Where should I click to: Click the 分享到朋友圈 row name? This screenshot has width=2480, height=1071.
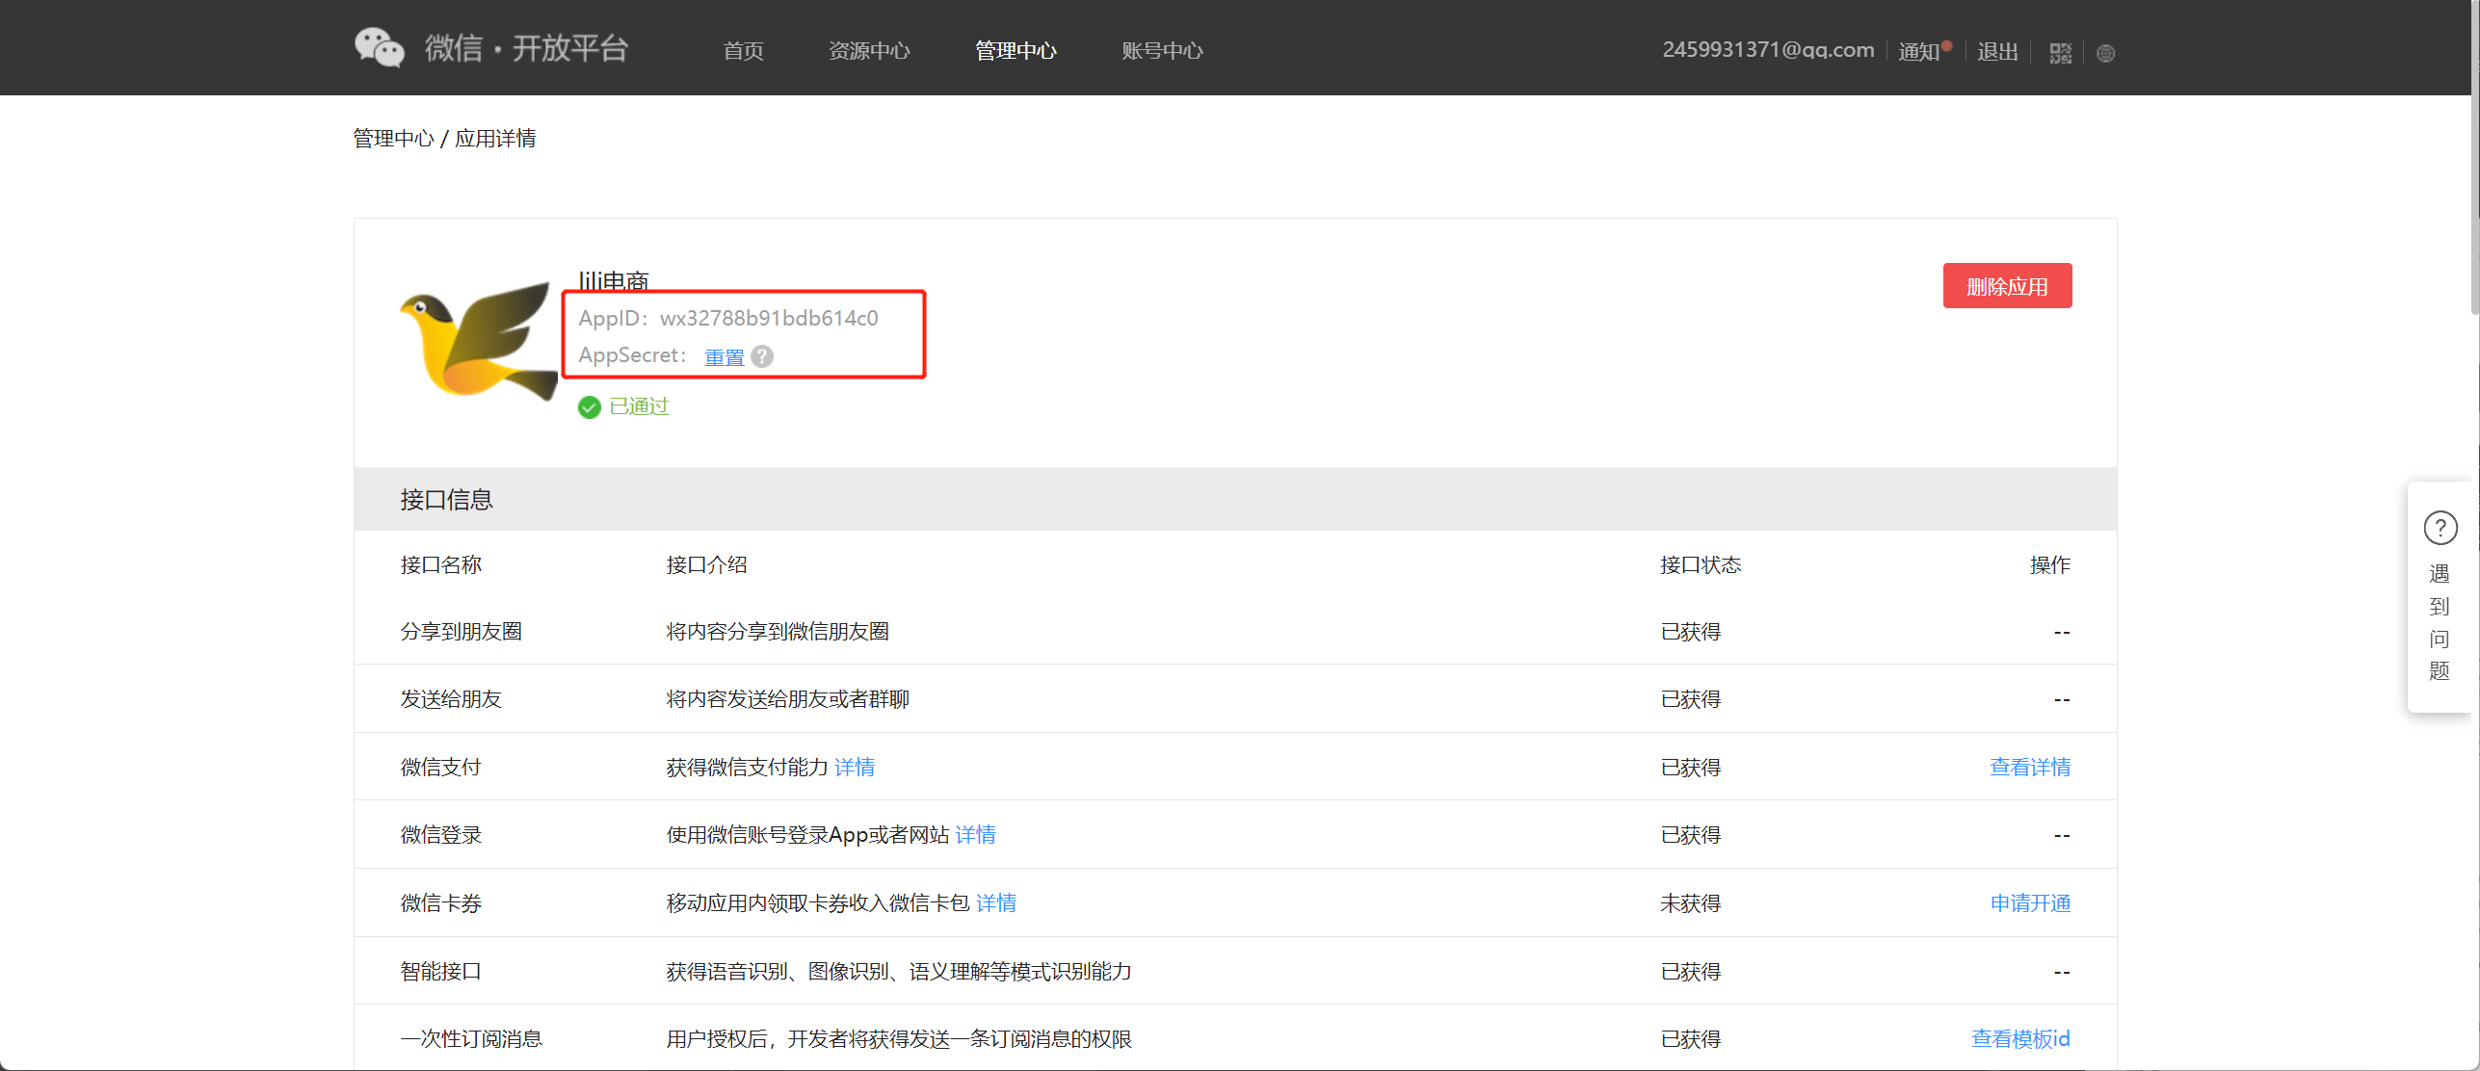tap(462, 631)
